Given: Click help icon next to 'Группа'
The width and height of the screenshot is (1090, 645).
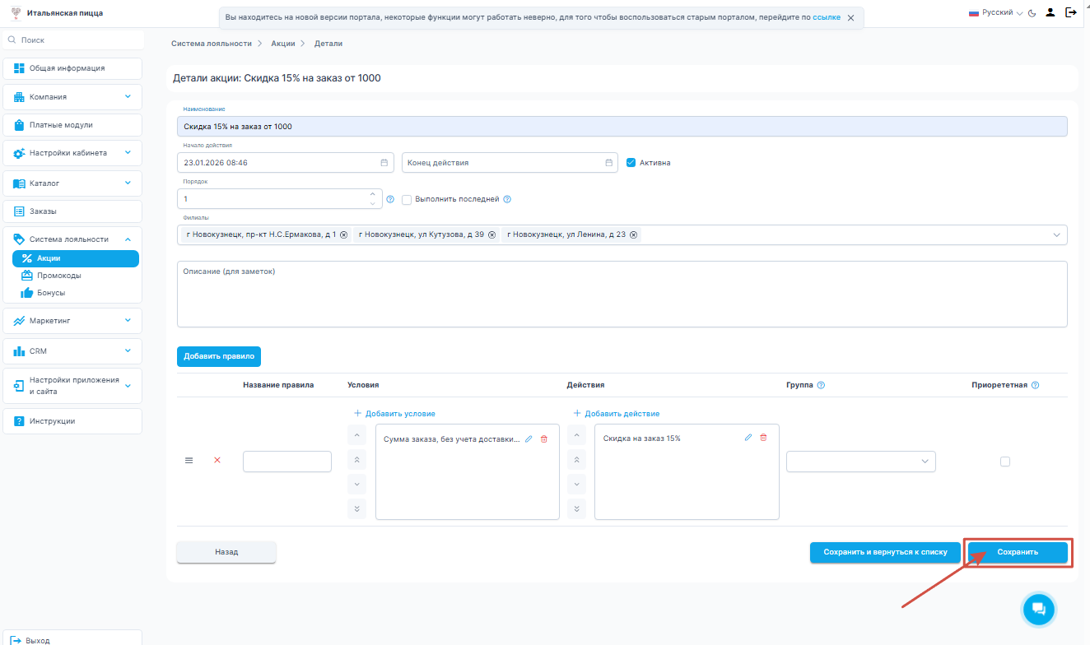Looking at the screenshot, I should [821, 385].
